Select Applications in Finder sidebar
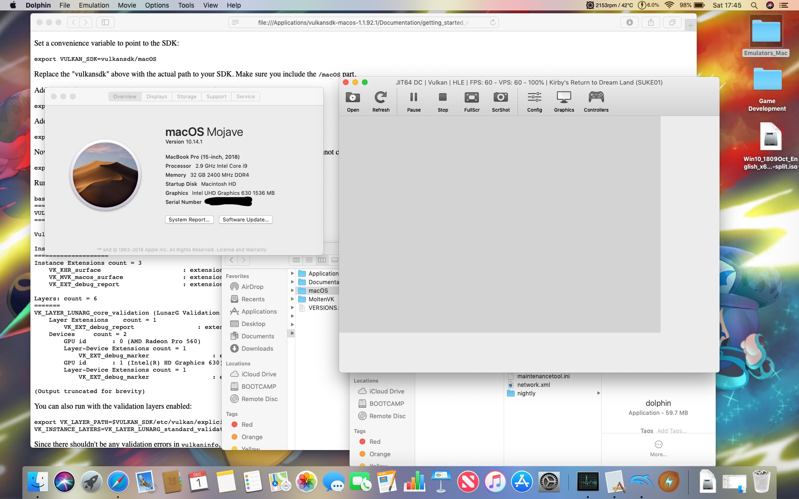The image size is (799, 499). click(x=259, y=311)
